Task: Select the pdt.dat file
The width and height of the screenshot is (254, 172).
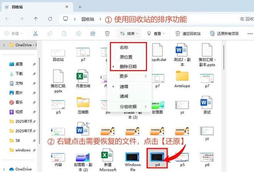Action: pyautogui.click(x=158, y=52)
